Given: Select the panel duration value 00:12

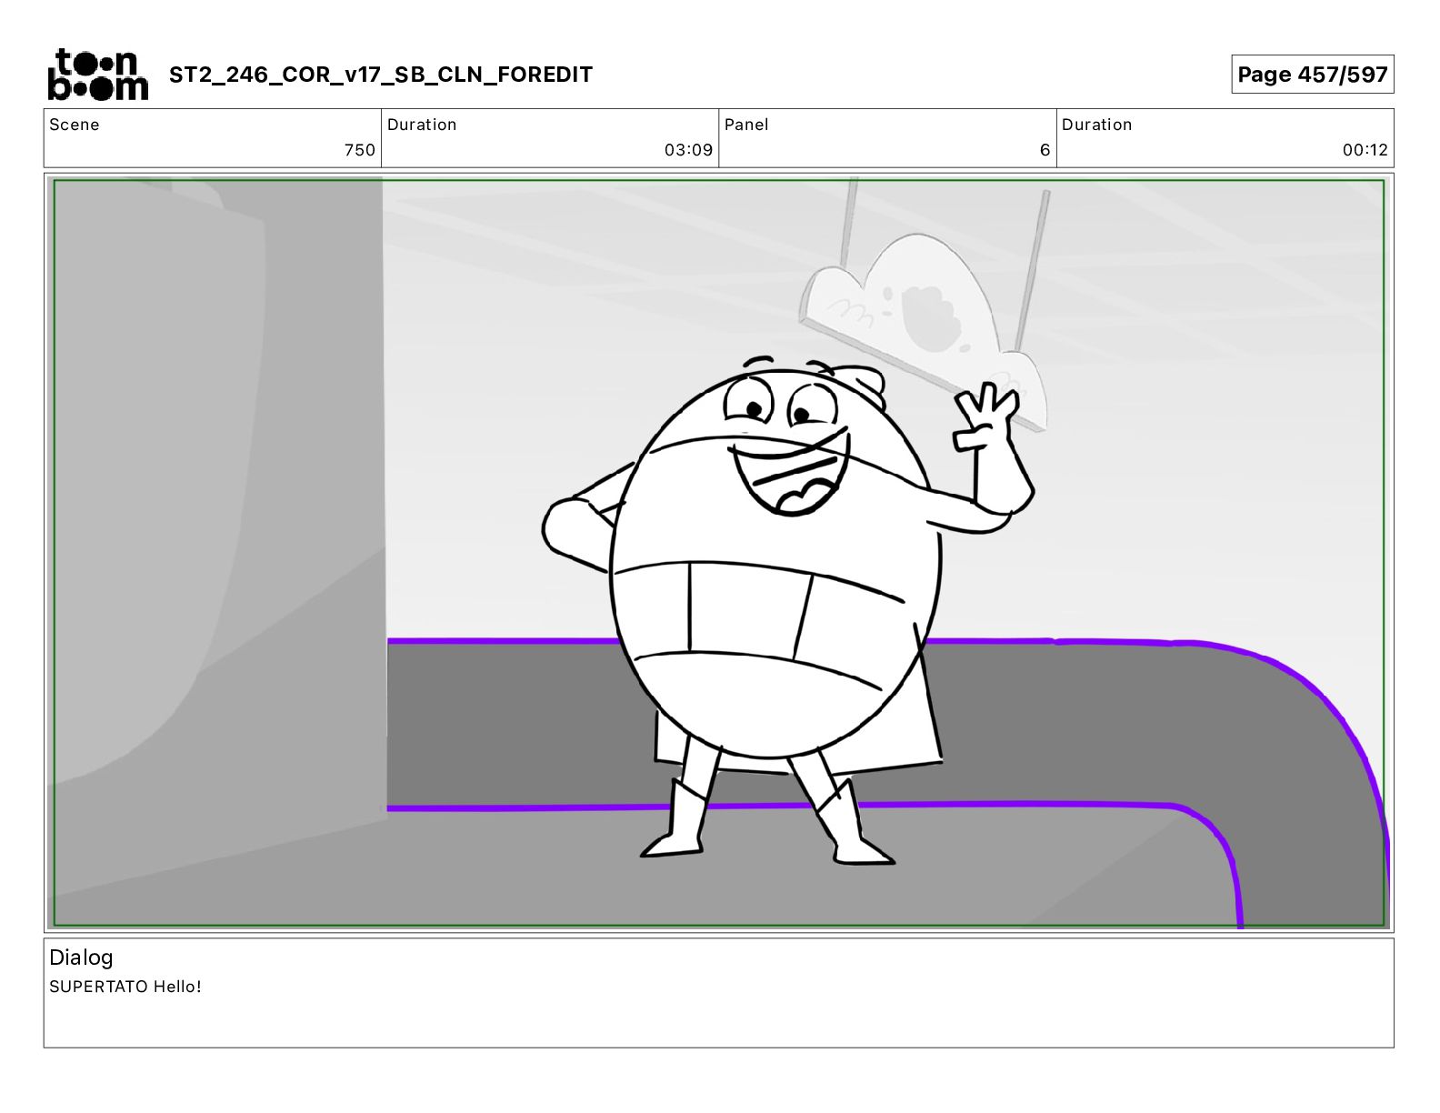Looking at the screenshot, I should point(1365,150).
